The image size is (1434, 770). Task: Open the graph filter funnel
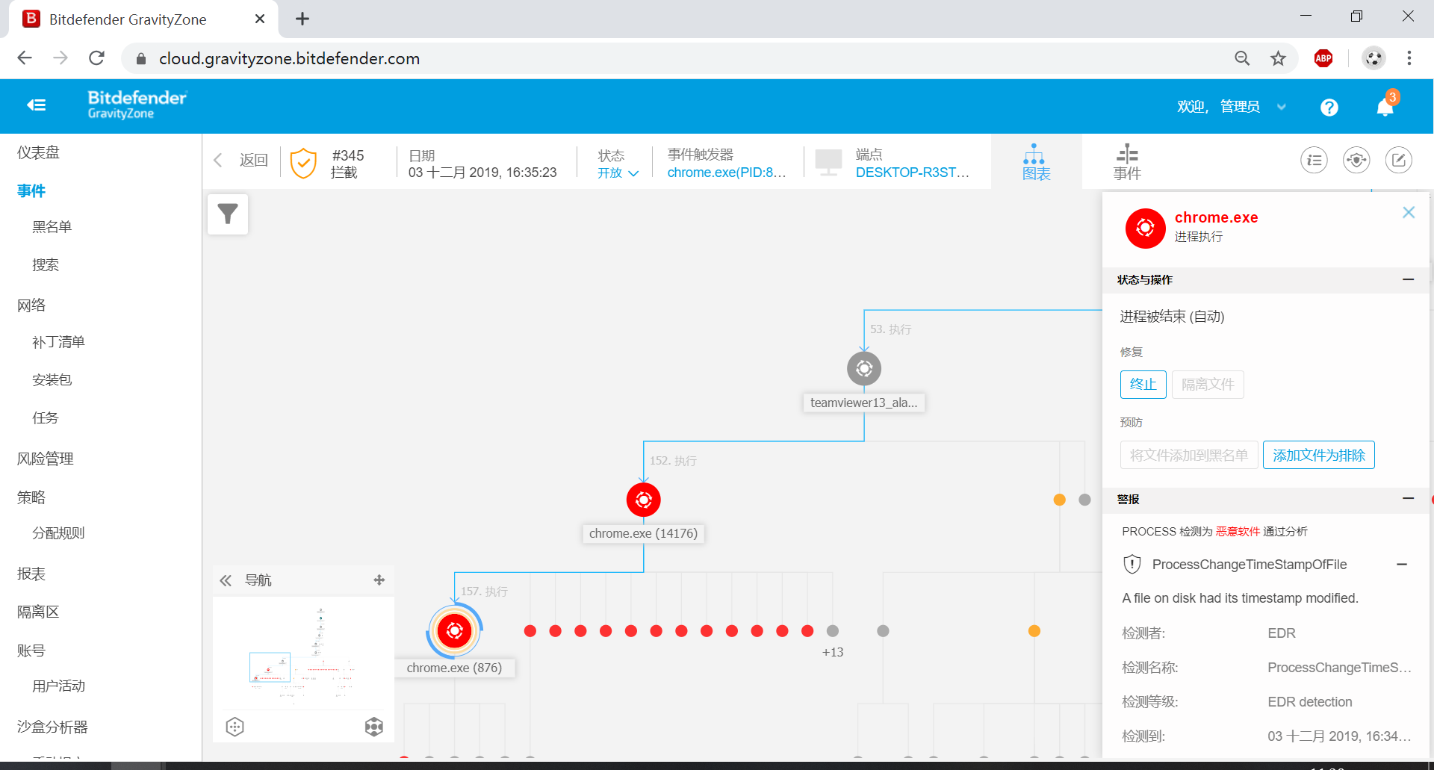pos(228,214)
